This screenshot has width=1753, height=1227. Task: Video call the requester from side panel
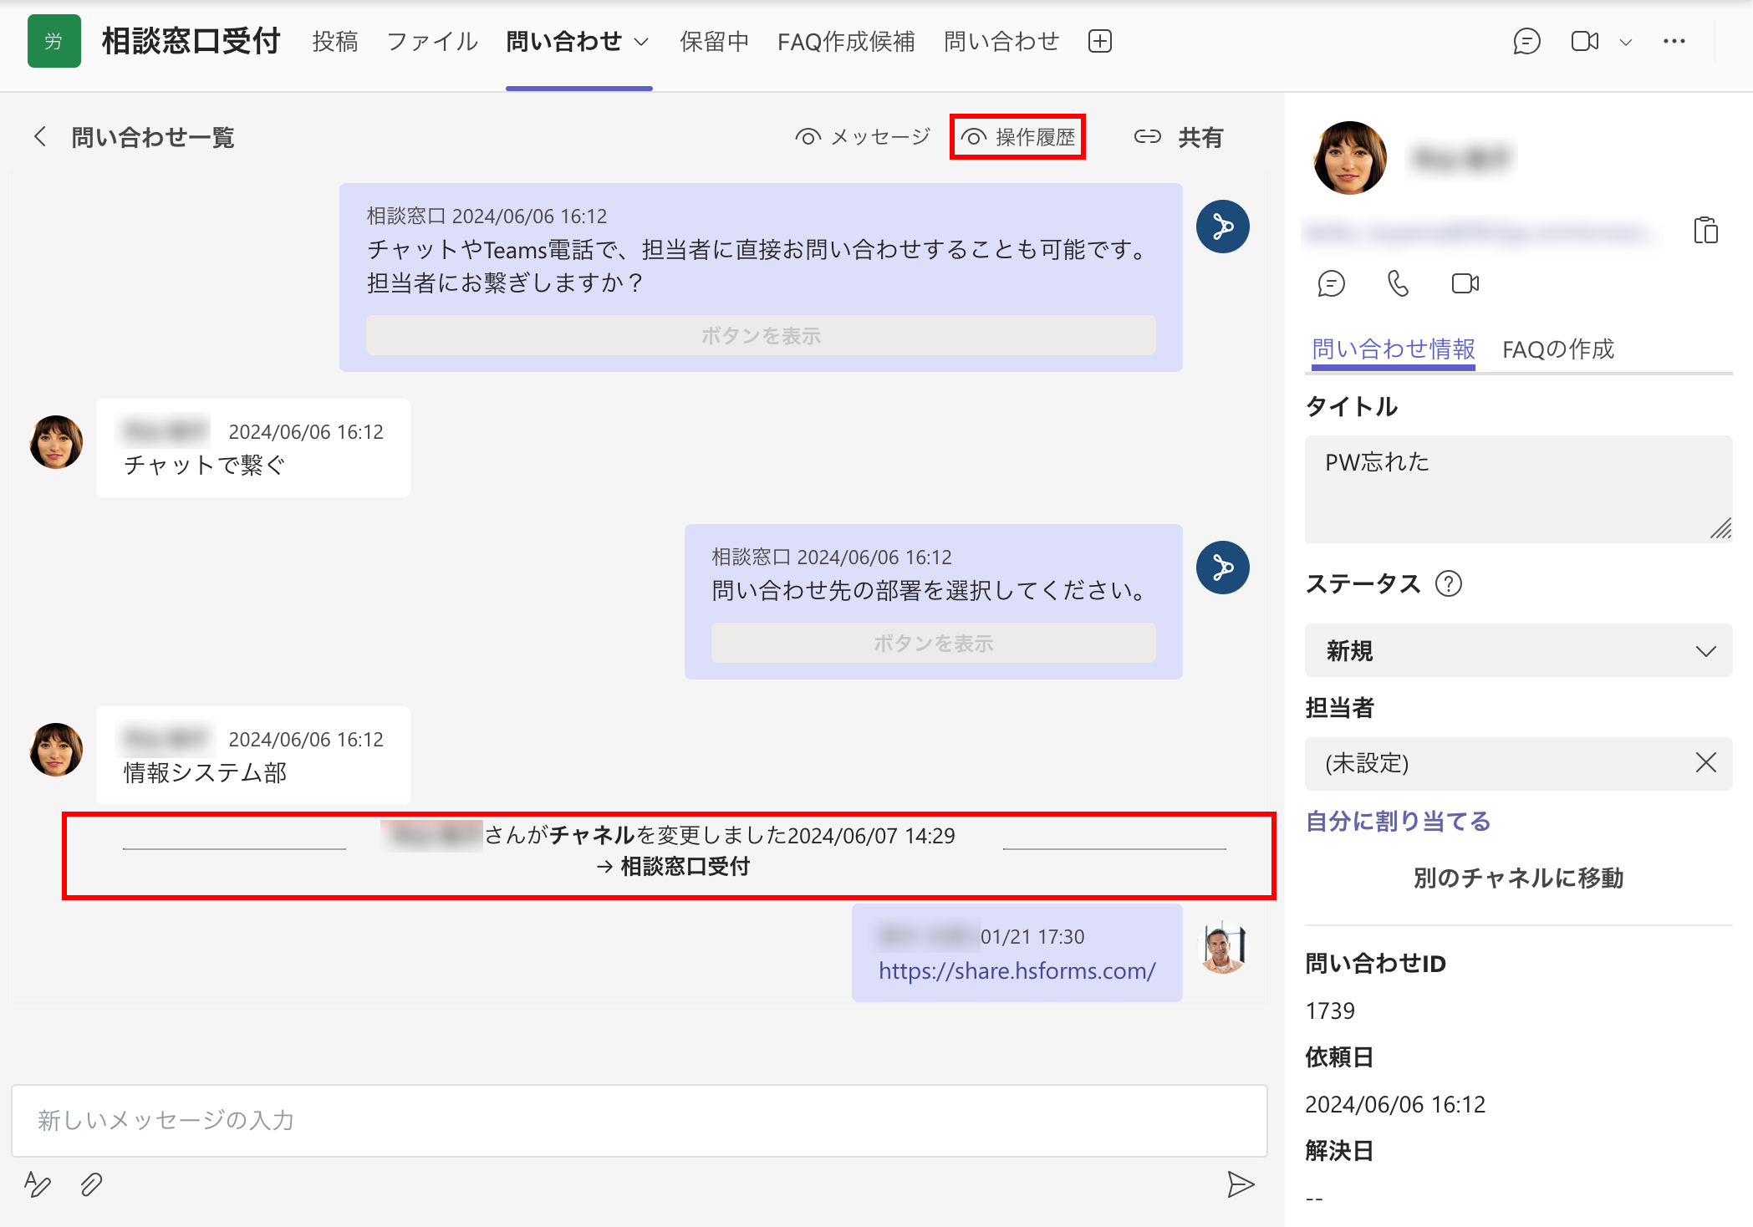pyautogui.click(x=1465, y=283)
